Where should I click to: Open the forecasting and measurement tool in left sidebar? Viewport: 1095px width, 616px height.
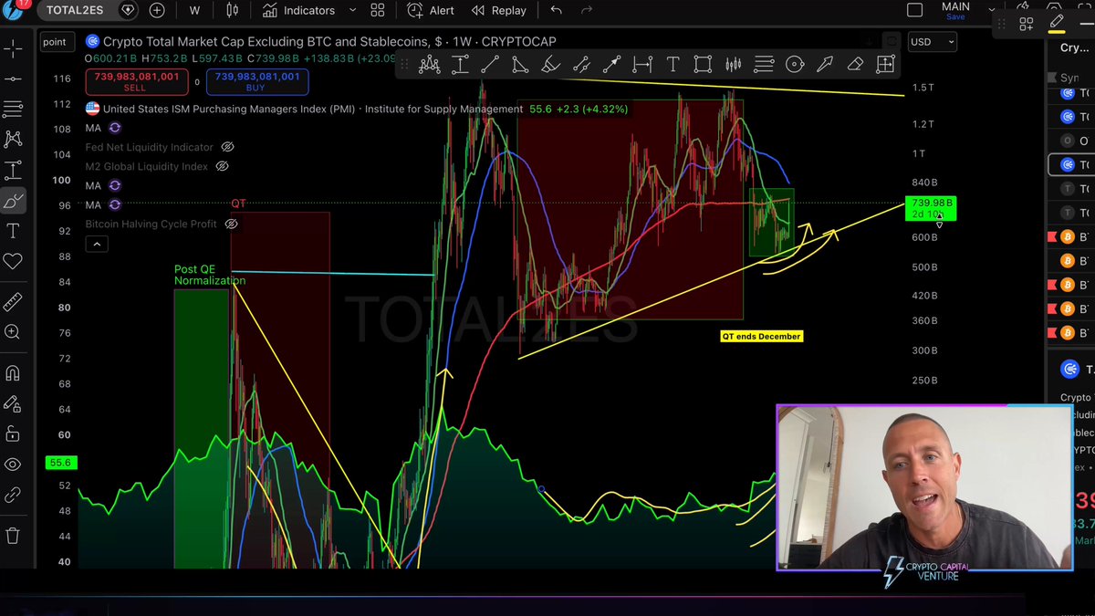coord(13,170)
